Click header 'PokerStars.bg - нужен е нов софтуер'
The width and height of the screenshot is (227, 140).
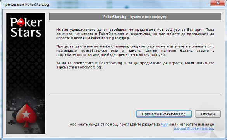coord(135,17)
